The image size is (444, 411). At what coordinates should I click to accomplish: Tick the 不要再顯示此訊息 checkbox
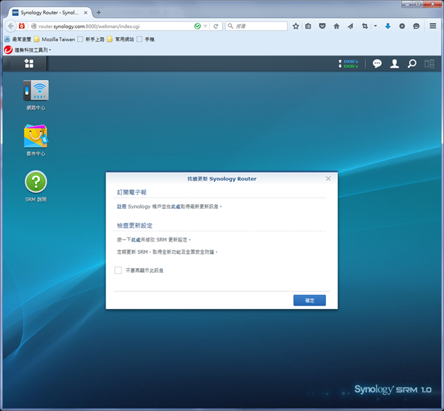(x=118, y=270)
